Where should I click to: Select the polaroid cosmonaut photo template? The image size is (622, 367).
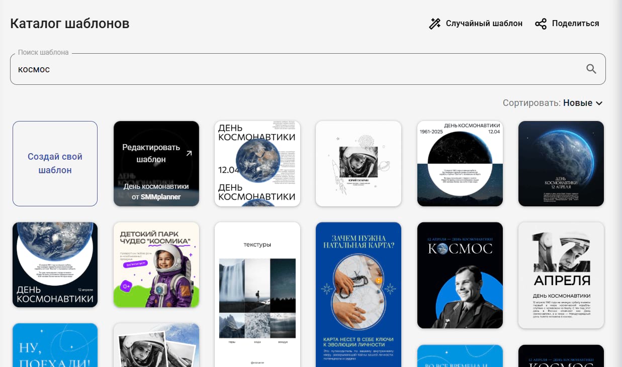coord(156,345)
